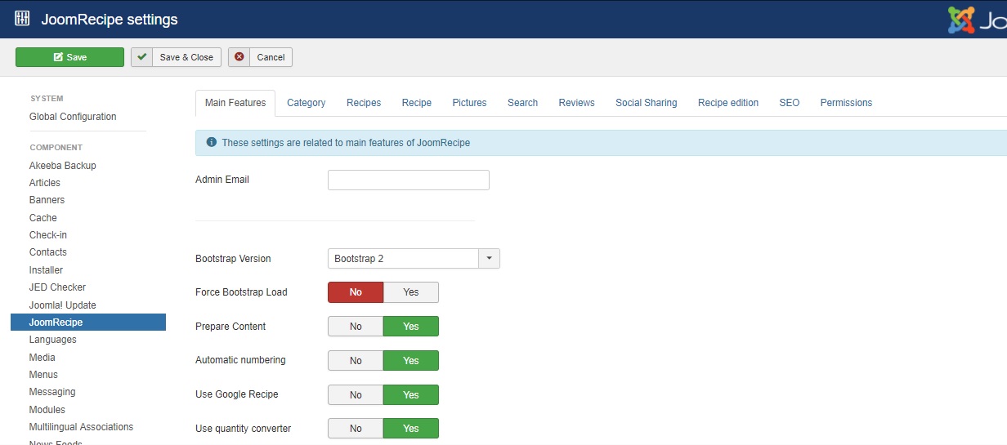Set Use Google Recipe to No
The width and height of the screenshot is (1007, 445).
(356, 395)
